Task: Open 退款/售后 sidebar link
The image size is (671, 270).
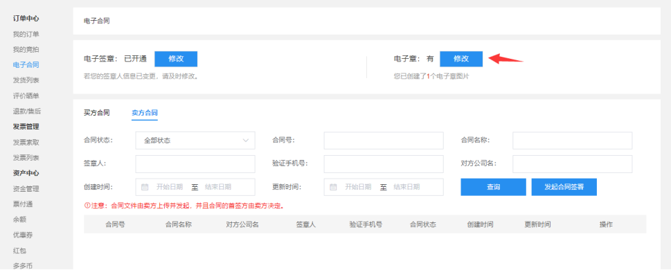Action: [x=27, y=111]
